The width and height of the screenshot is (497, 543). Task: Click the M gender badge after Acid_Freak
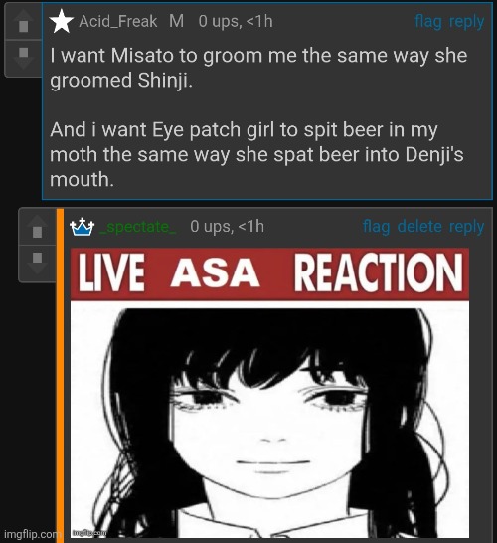[177, 21]
